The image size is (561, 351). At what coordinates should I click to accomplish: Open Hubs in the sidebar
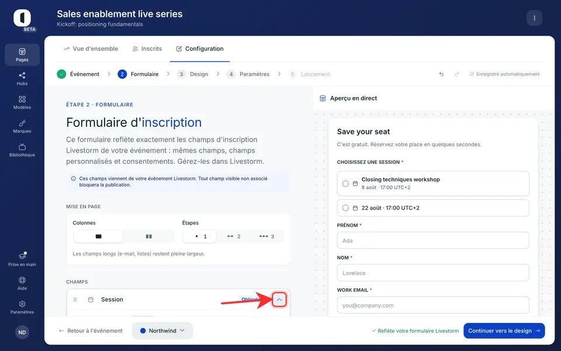click(x=22, y=78)
